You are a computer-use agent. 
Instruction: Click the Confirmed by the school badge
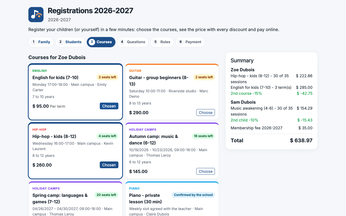coord(193,195)
